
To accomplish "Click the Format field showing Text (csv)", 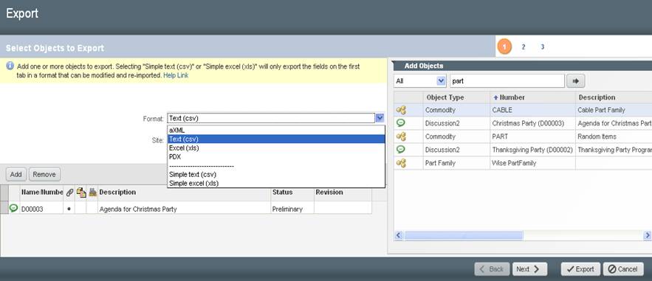I will pyautogui.click(x=271, y=118).
